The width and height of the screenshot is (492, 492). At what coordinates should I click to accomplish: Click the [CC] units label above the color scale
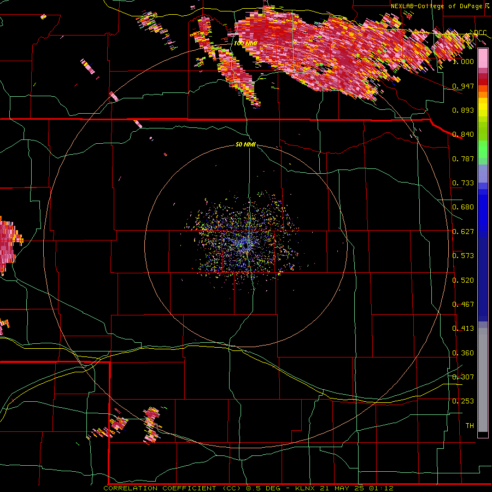pyautogui.click(x=467, y=38)
